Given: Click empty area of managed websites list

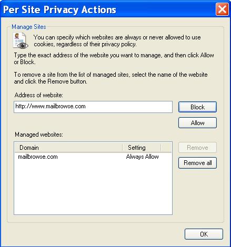Looking at the screenshot, I should (x=93, y=188).
